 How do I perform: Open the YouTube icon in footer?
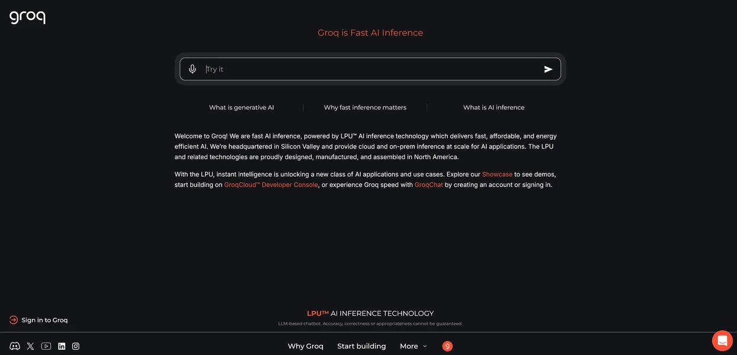[46, 346]
